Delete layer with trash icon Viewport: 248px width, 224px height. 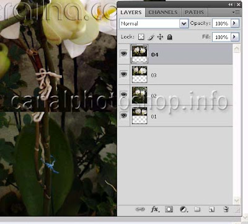226,209
